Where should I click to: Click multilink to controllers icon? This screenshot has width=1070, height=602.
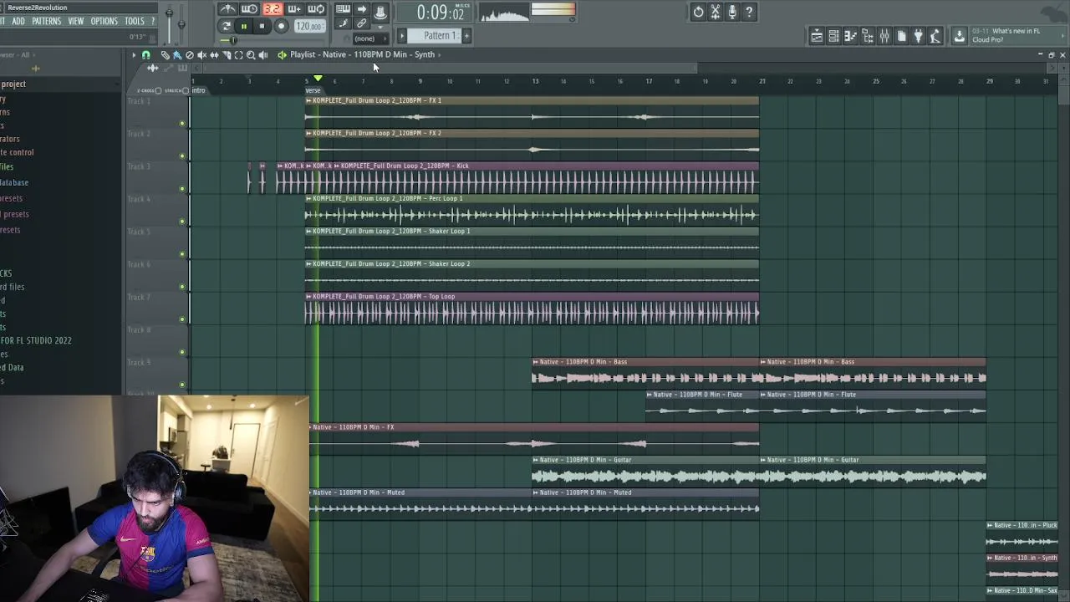point(361,23)
